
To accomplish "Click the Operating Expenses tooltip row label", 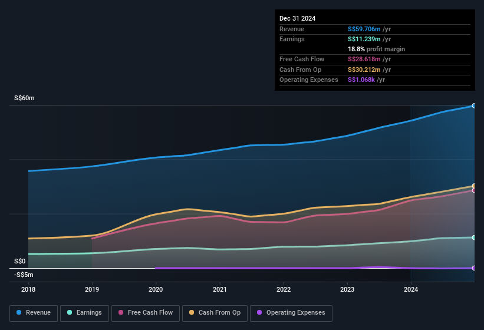I will [x=309, y=80].
